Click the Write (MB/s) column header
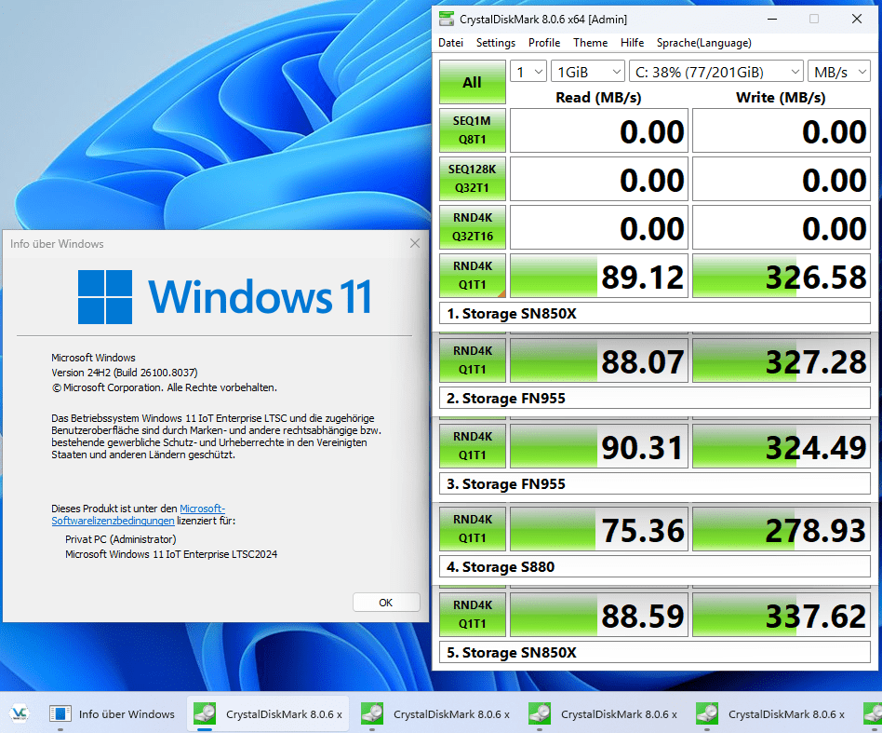Image resolution: width=882 pixels, height=733 pixels. [x=781, y=98]
